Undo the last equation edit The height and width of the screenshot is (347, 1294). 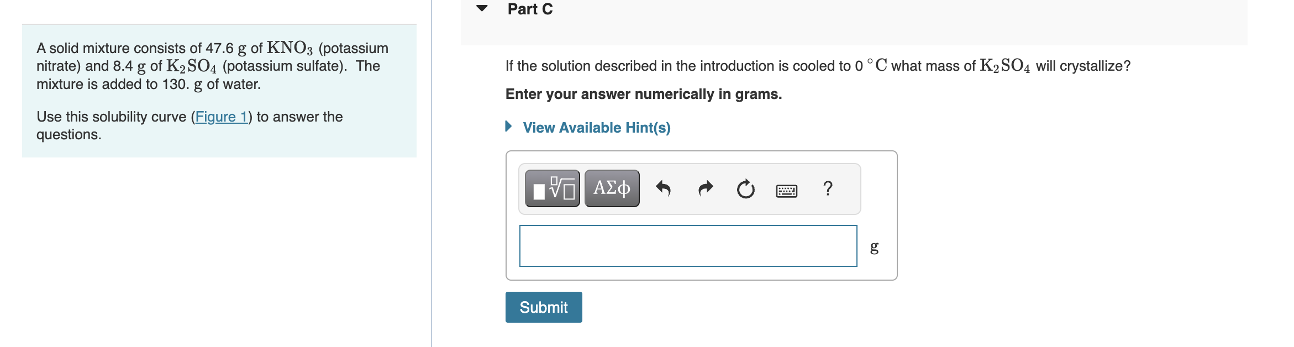click(665, 188)
